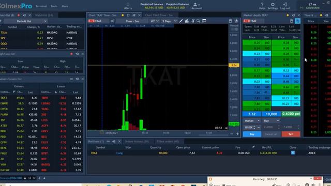Click the 10,000 position quantity box

271,114
